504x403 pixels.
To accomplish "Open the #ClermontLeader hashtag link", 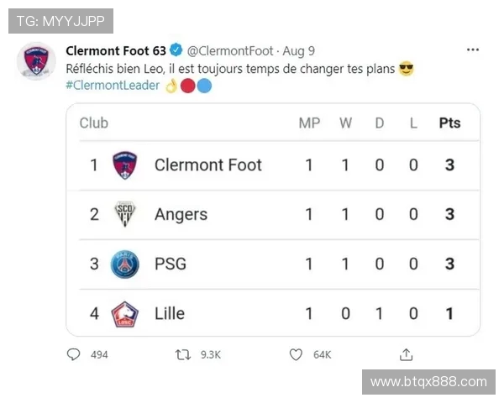I will tap(112, 86).
